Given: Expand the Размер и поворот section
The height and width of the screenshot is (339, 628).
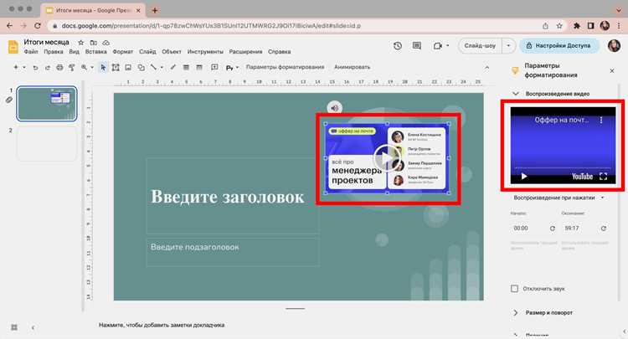Looking at the screenshot, I should [x=516, y=312].
